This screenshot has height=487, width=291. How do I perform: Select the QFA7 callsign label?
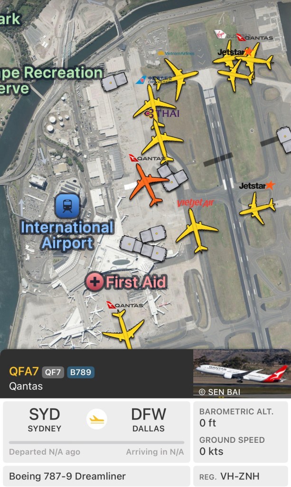click(x=24, y=371)
